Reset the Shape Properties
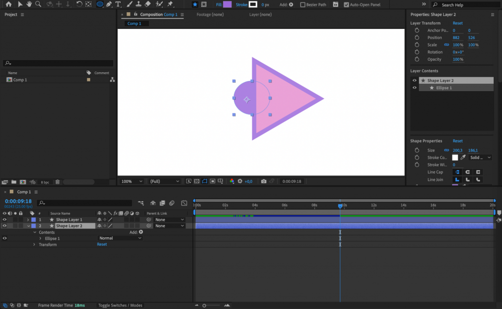Viewport: 502px width, 309px height. pyautogui.click(x=458, y=141)
